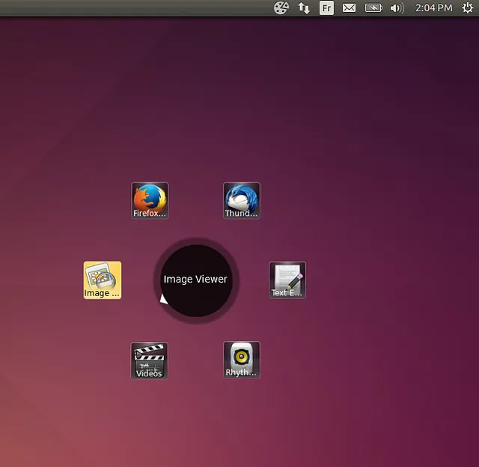Start Rhythmbox using the speaker icon
The height and width of the screenshot is (467, 479).
242,359
